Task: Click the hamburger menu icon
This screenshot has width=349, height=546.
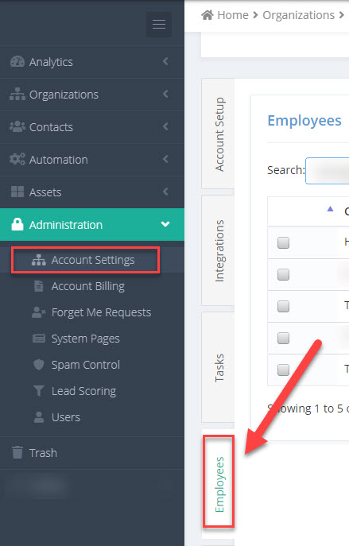Action: pos(159,25)
